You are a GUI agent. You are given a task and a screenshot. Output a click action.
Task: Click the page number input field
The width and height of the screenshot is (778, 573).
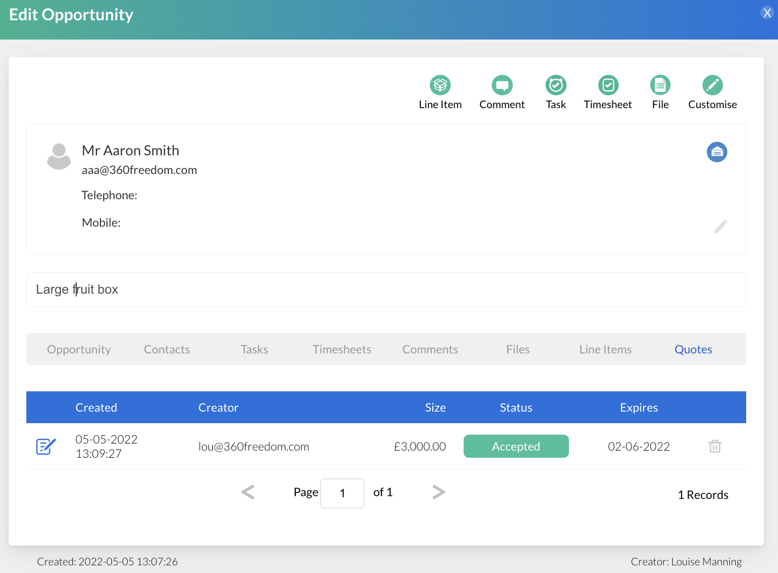[342, 493]
